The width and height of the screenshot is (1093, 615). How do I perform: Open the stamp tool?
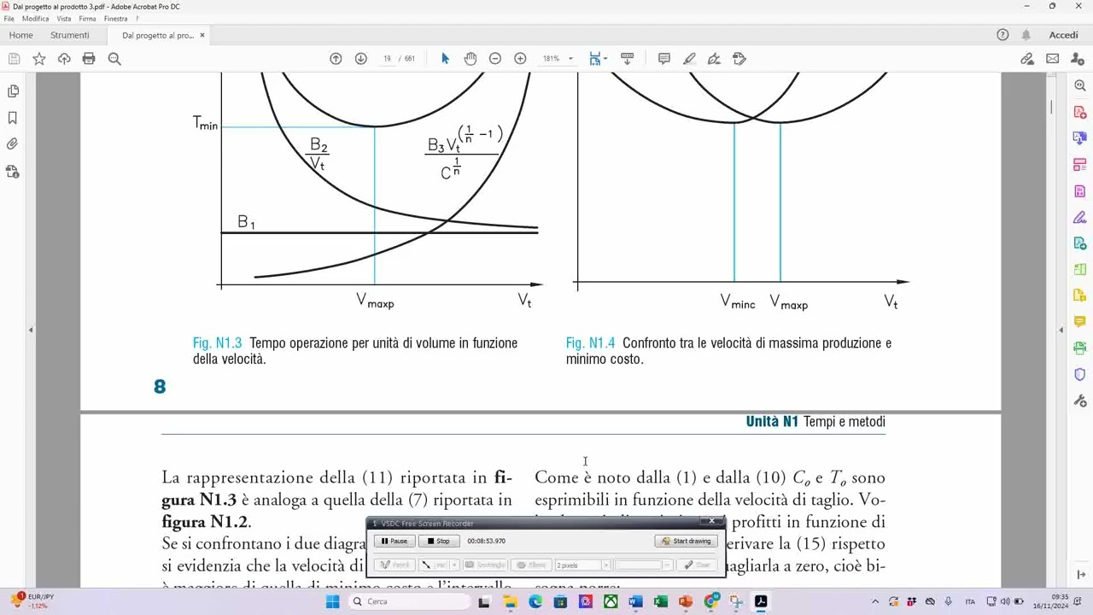point(739,59)
